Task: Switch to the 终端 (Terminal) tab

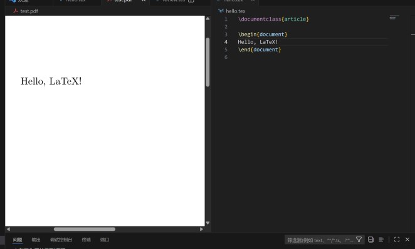Action: pyautogui.click(x=86, y=240)
